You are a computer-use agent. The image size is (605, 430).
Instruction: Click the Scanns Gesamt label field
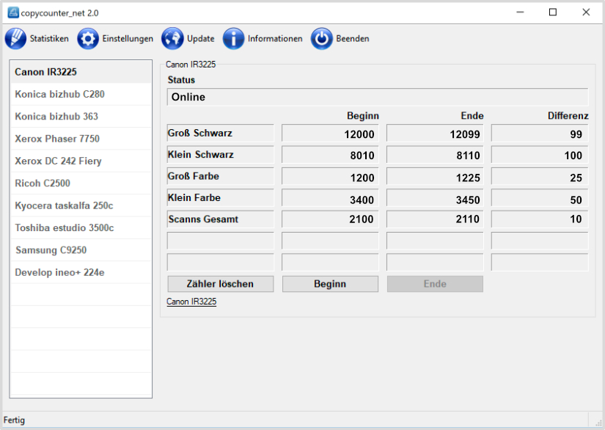(x=220, y=219)
